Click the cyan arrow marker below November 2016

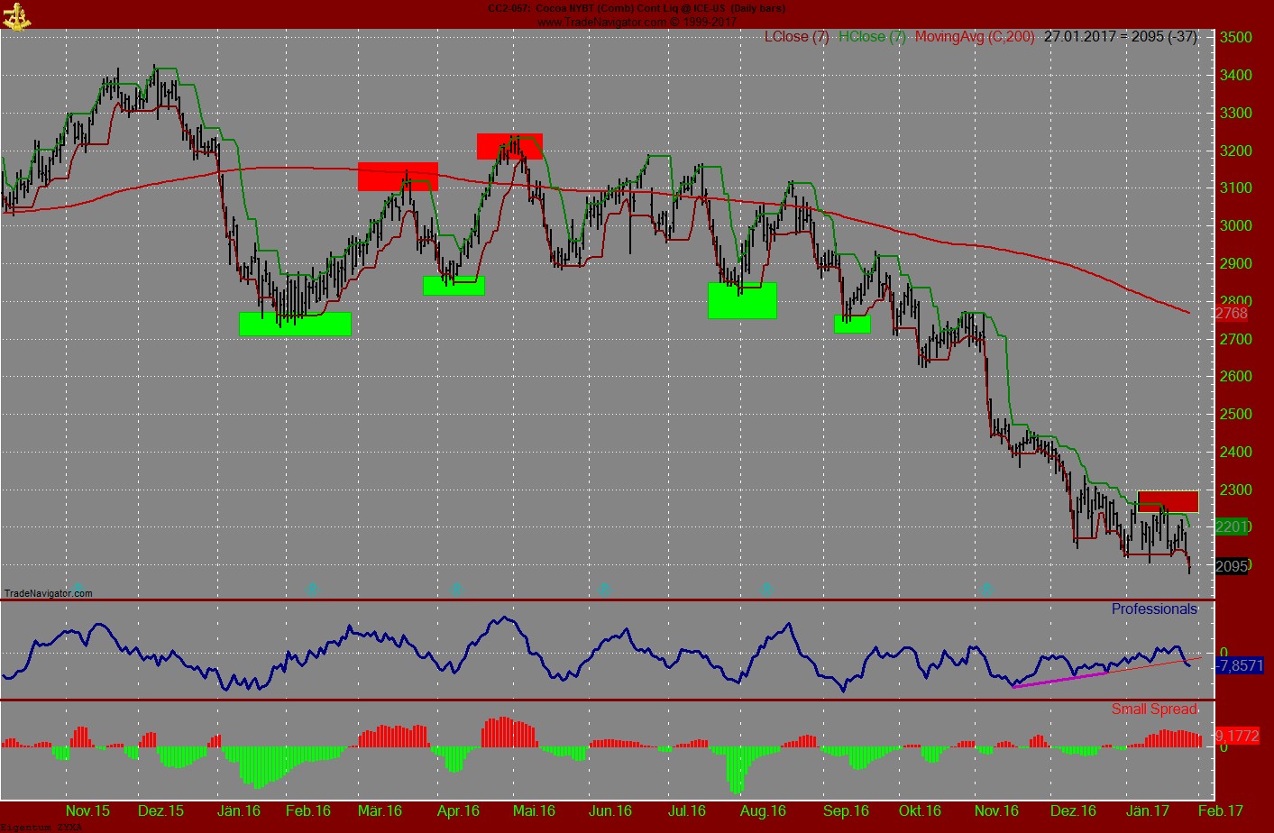click(x=985, y=587)
